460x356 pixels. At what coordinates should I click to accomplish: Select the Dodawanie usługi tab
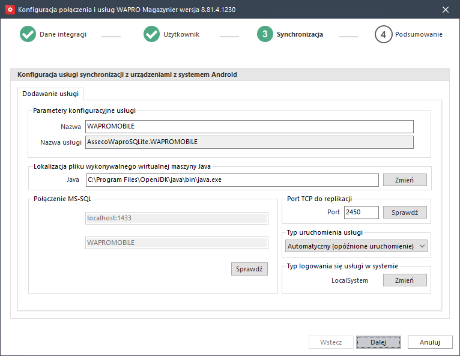click(x=50, y=94)
